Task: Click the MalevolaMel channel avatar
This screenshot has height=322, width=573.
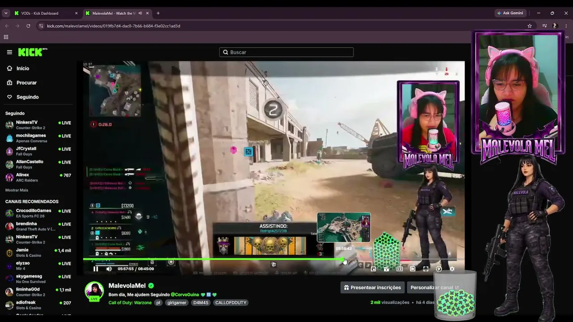Action: click(x=94, y=291)
